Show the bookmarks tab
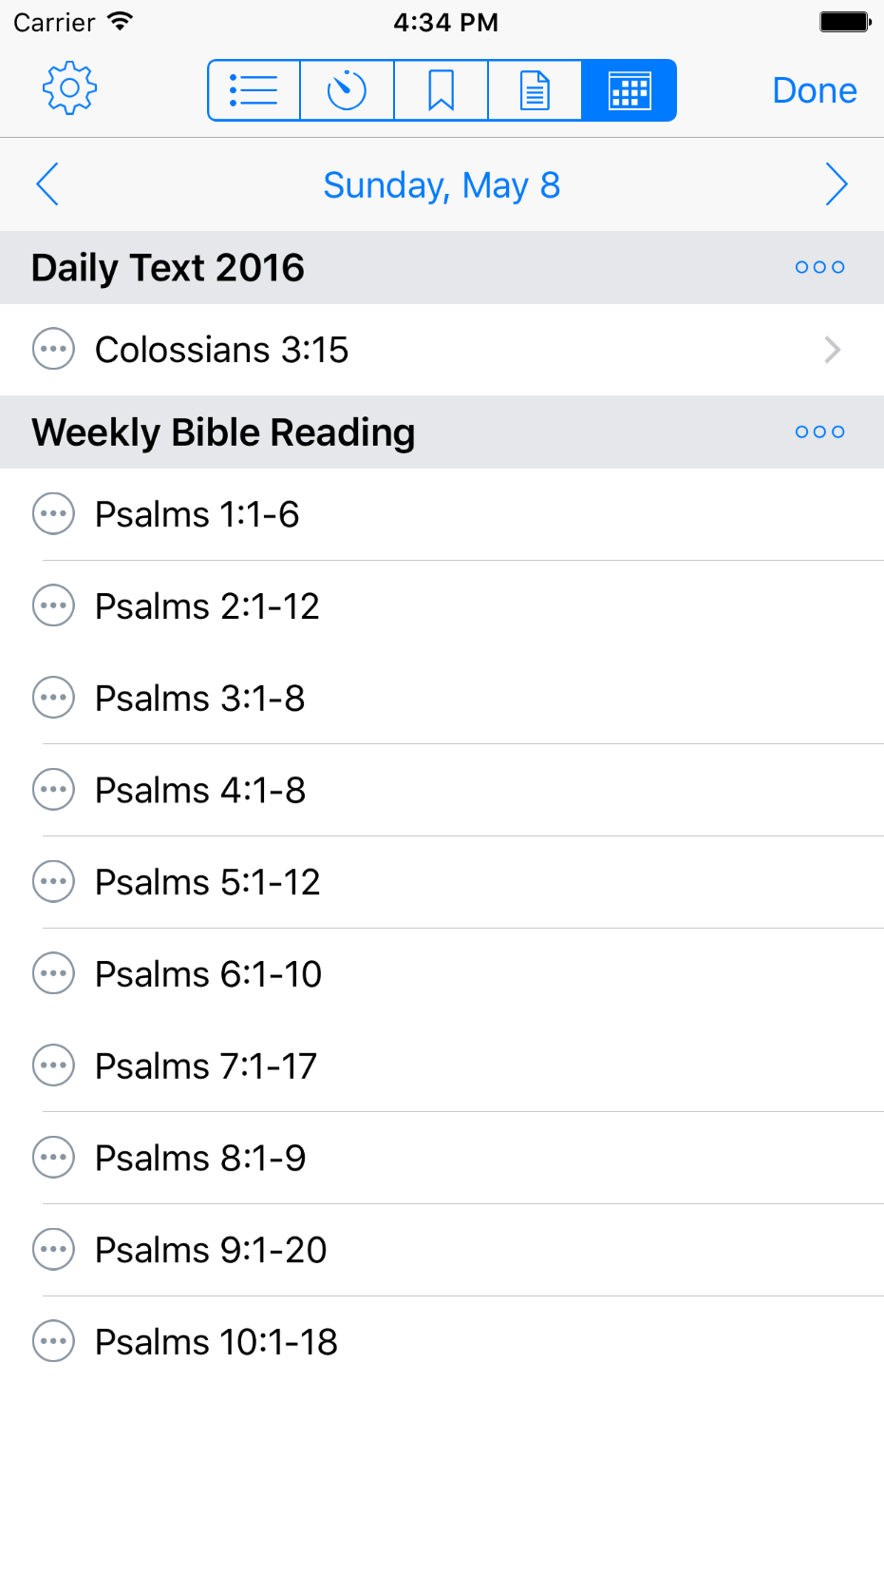This screenshot has width=884, height=1574. (x=441, y=90)
